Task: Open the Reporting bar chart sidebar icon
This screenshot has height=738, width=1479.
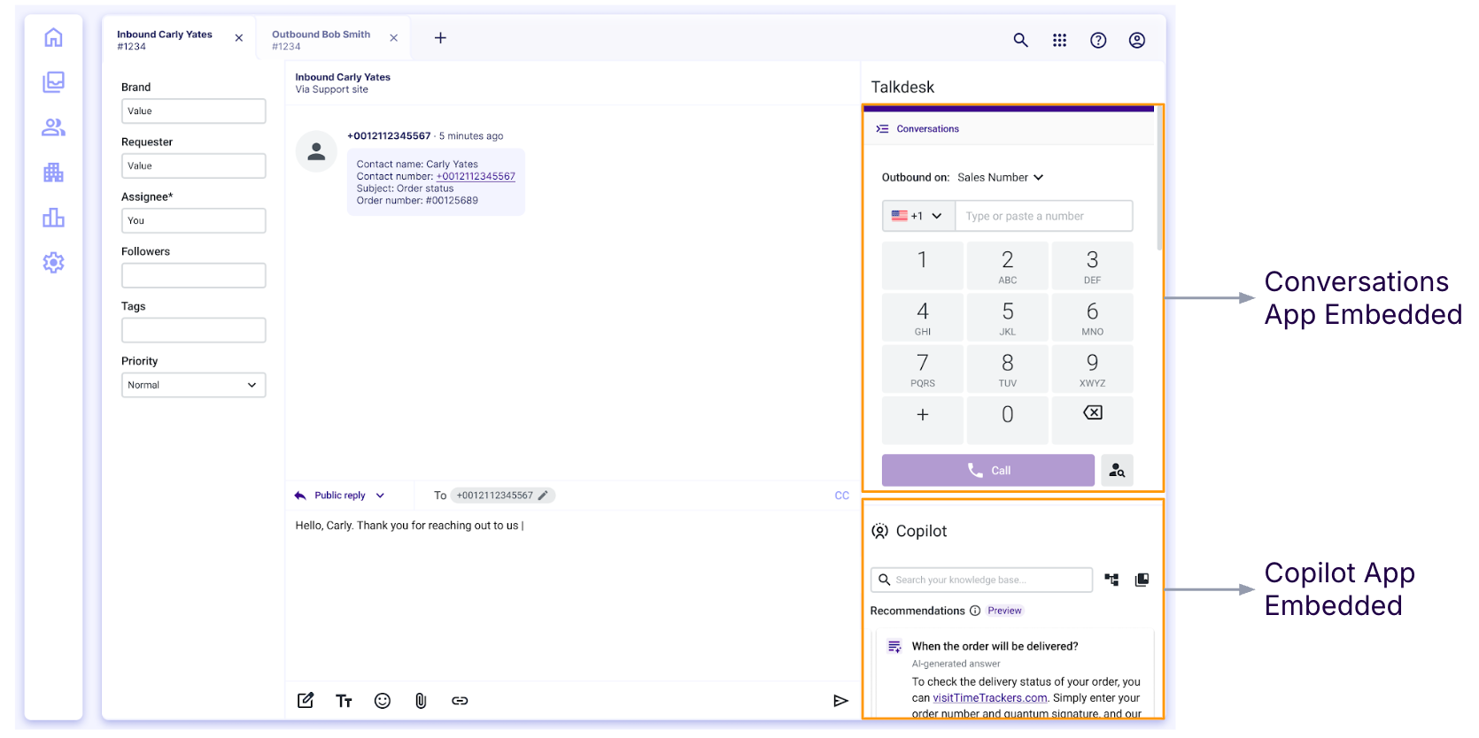Action: 53,218
